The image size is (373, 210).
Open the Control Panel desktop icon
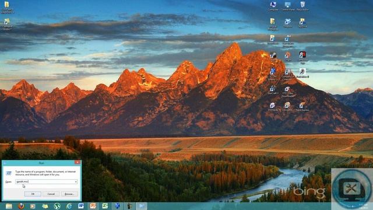point(287,6)
